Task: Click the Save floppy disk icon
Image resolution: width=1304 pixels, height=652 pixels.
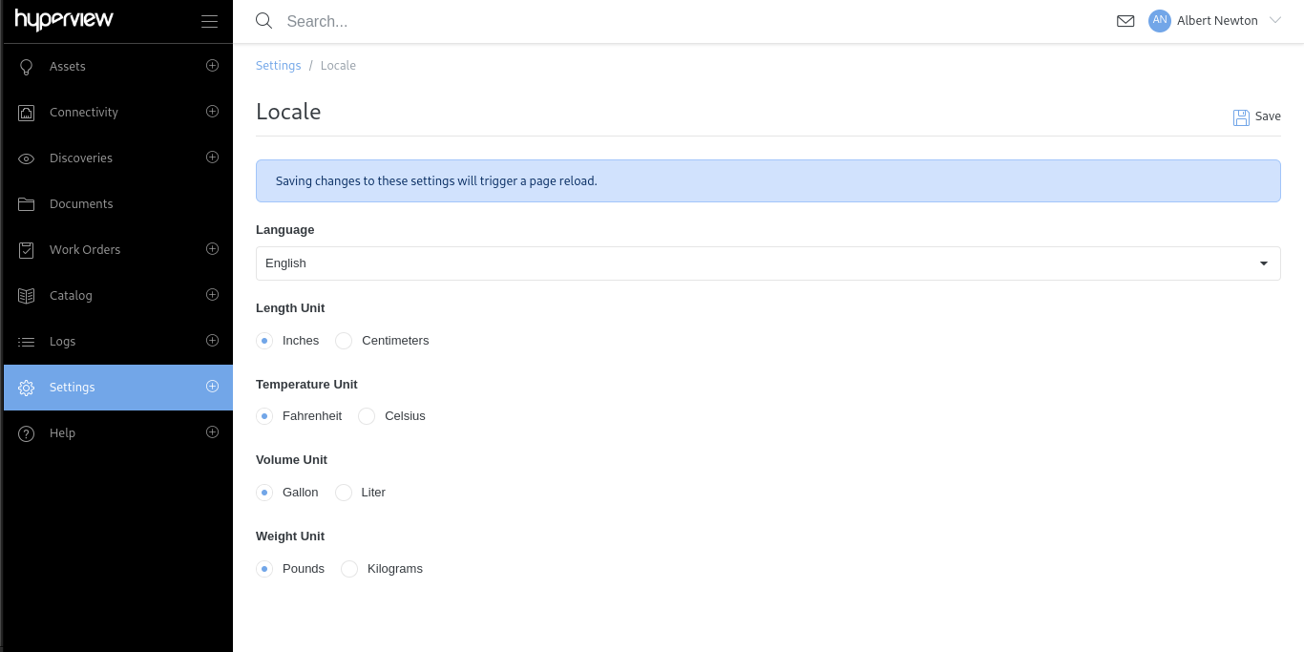Action: pyautogui.click(x=1241, y=117)
